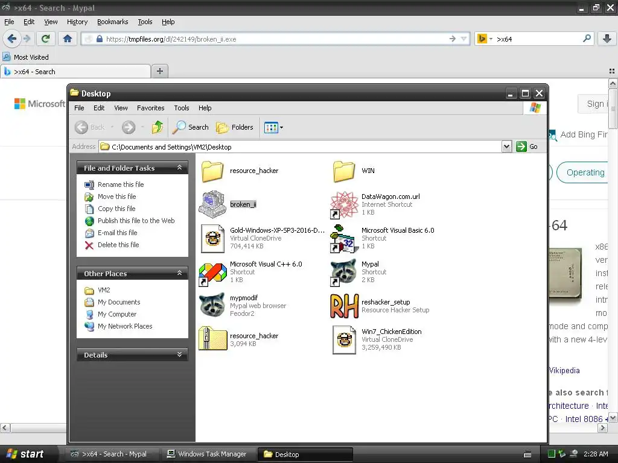Click Publish this file to the Web

coord(136,221)
